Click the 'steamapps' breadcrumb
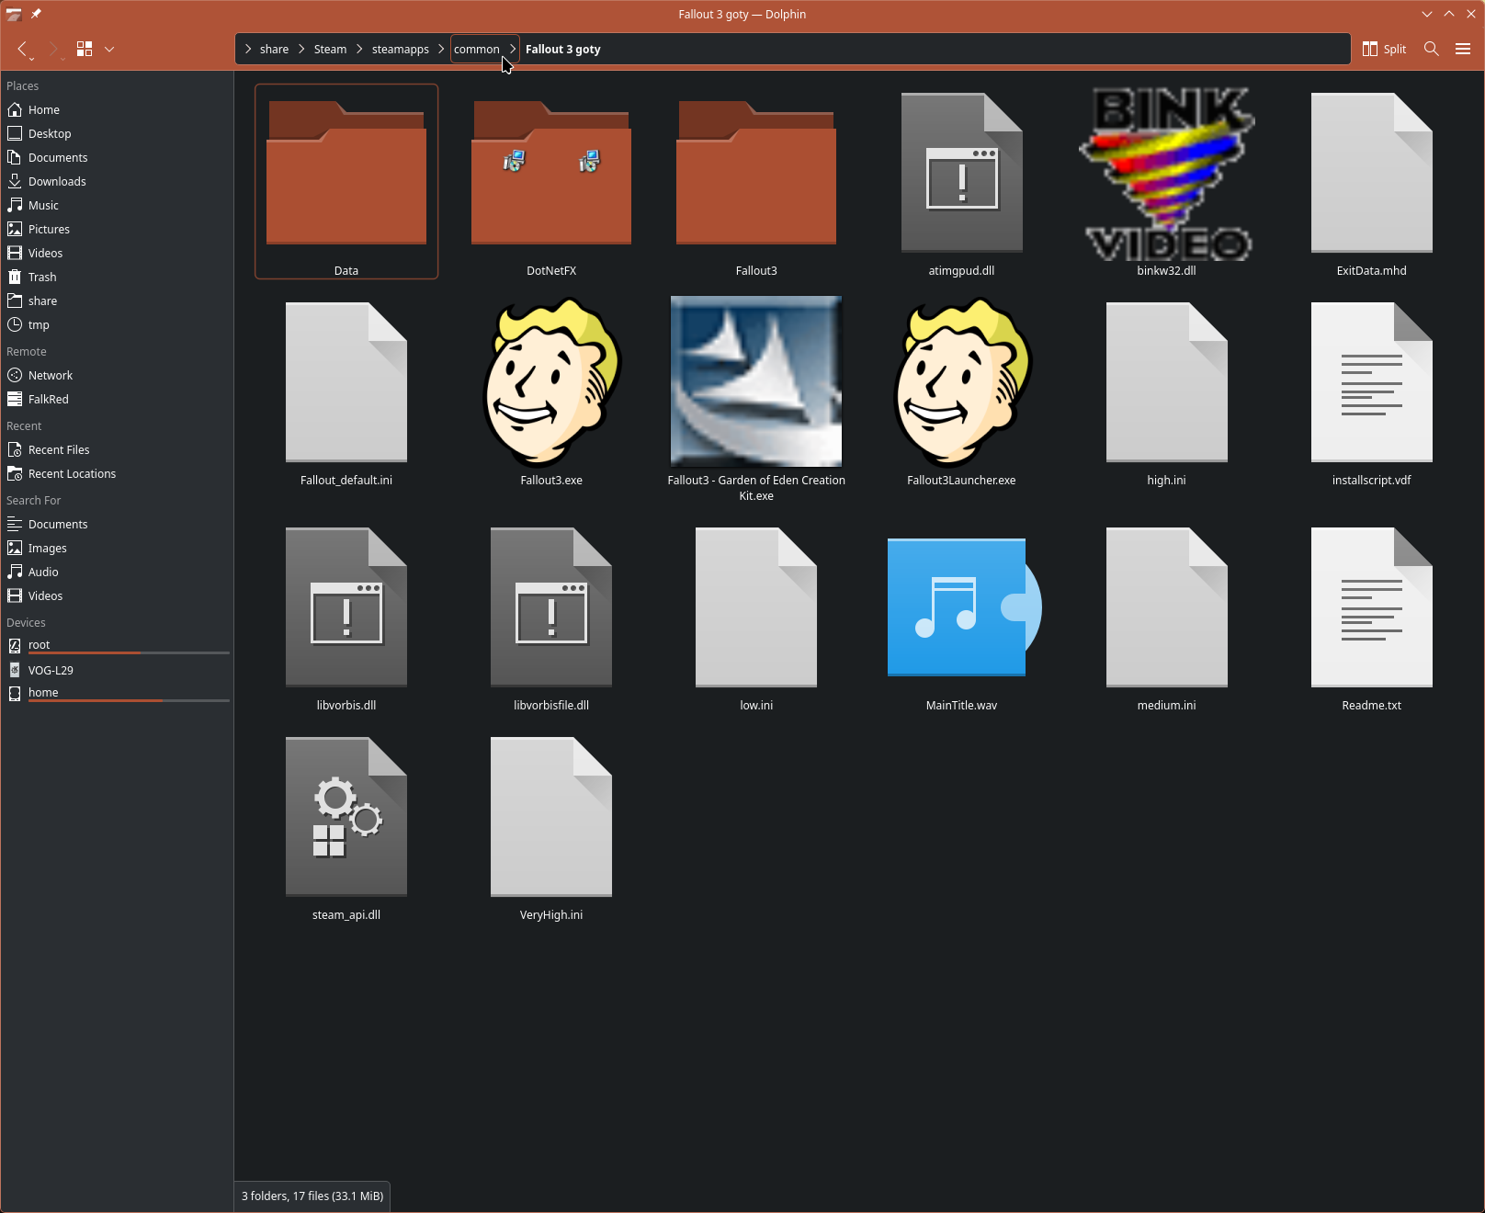Screen dimensions: 1485x1213 tap(400, 50)
